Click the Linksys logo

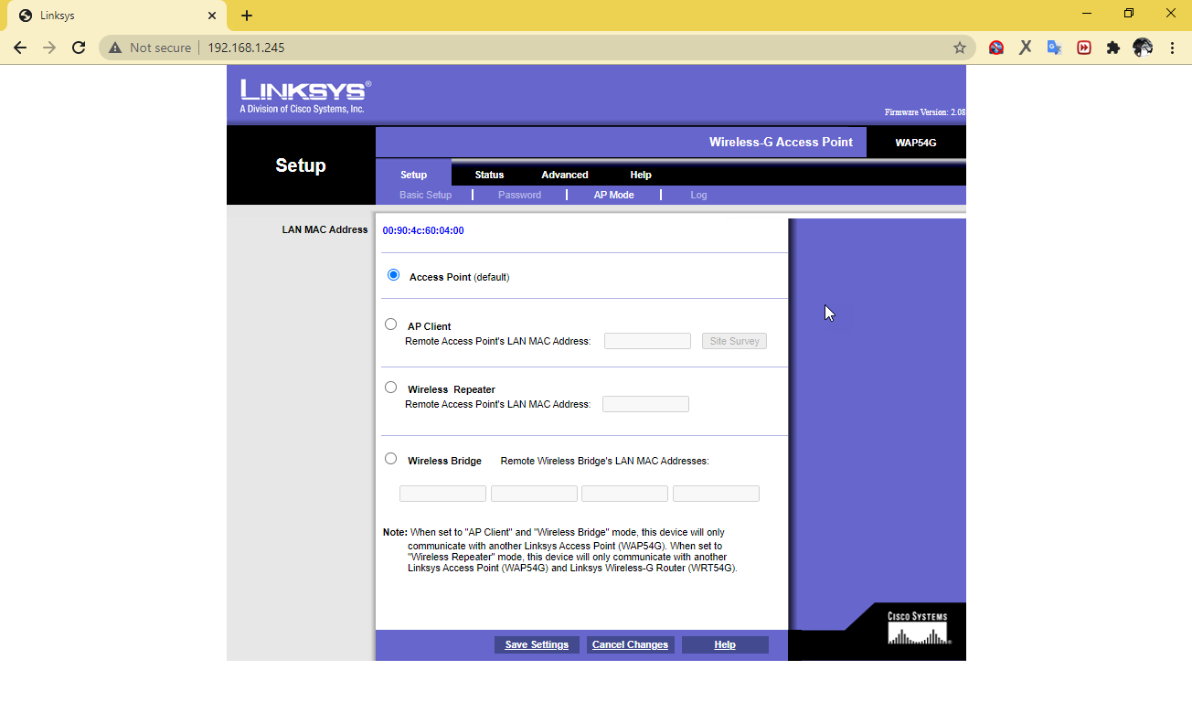(305, 96)
